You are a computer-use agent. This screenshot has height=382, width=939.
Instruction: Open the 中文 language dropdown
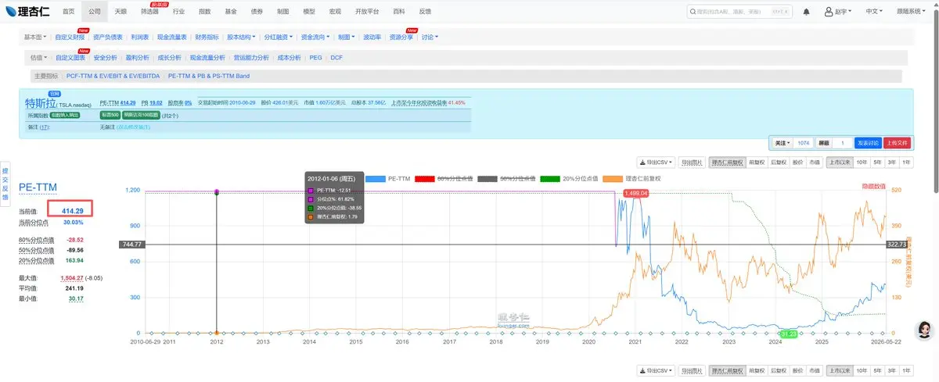[x=874, y=12]
